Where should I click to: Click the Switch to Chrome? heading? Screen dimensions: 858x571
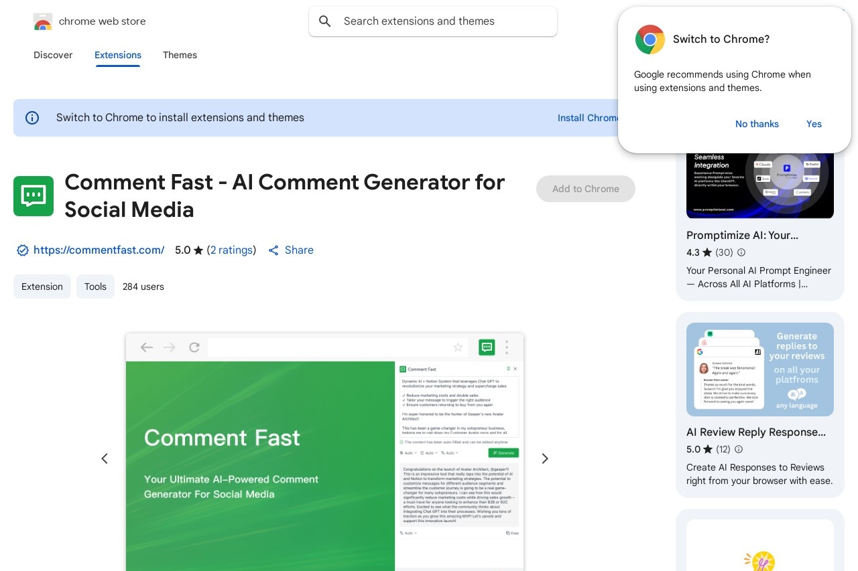[x=721, y=39]
